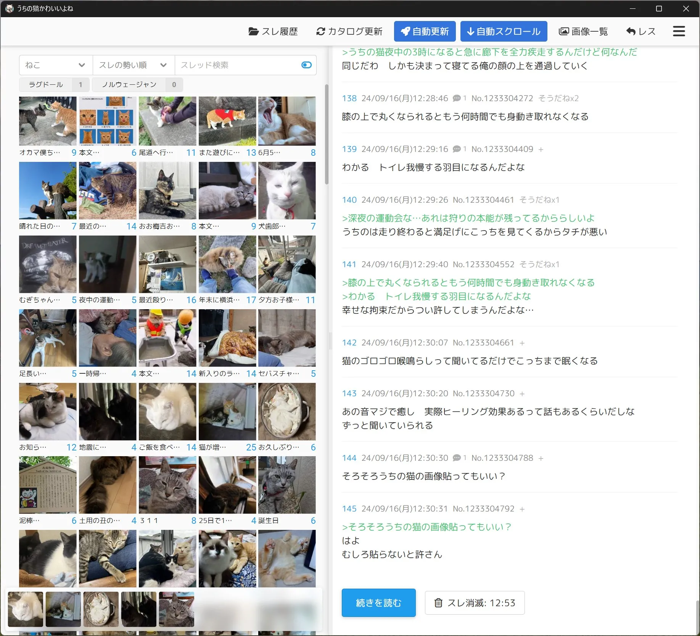
Task: Expand the ねこ board dropdown
Action: [x=56, y=65]
